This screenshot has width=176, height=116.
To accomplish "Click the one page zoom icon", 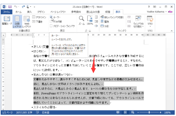I will [x=96, y=17].
